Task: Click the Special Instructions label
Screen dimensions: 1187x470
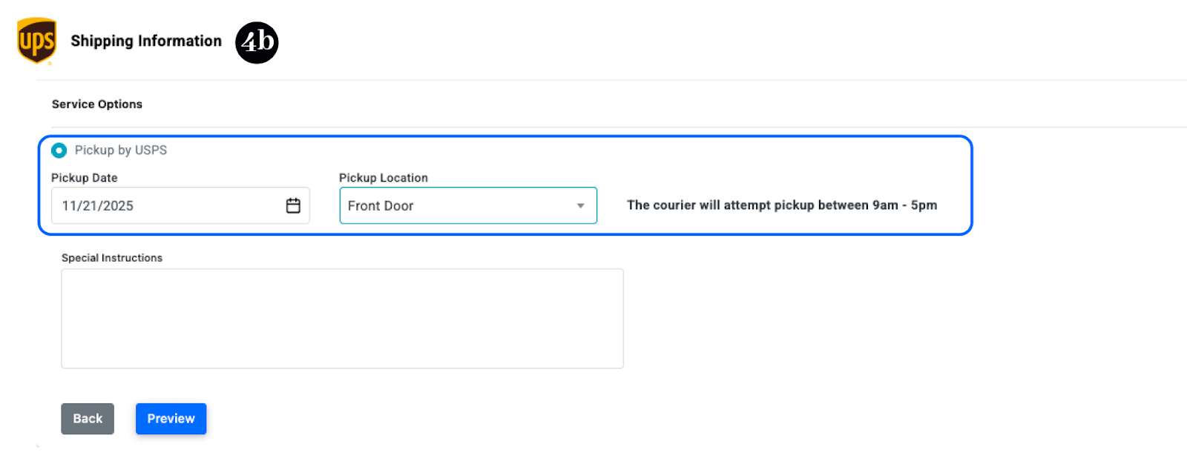Action: (x=112, y=258)
